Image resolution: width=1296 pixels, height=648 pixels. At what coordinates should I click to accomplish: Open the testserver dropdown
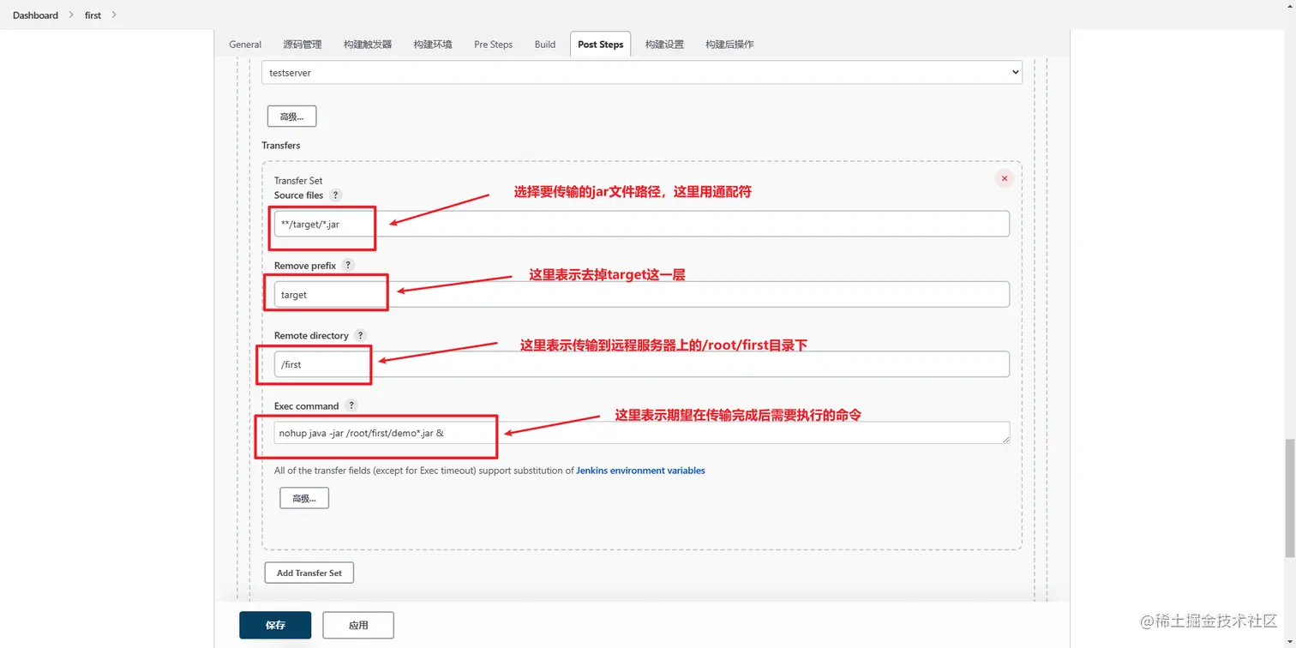tap(642, 73)
